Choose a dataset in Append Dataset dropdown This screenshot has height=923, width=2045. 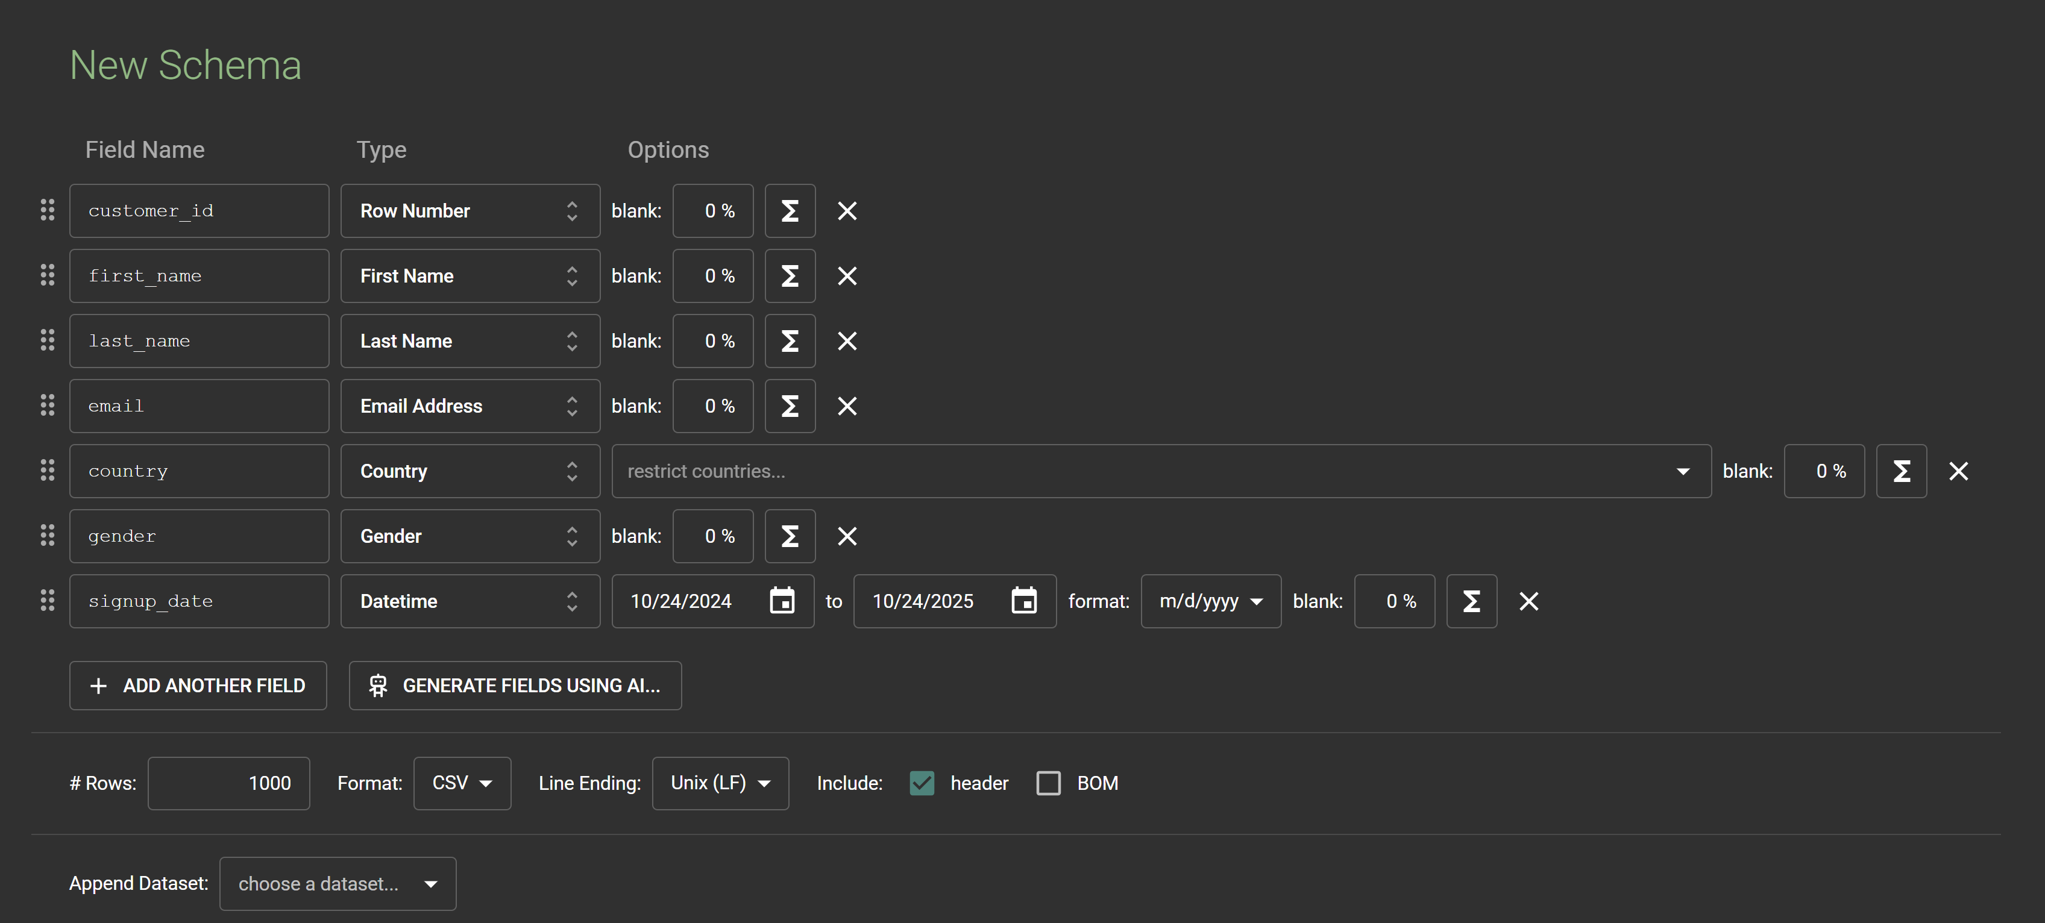point(338,883)
